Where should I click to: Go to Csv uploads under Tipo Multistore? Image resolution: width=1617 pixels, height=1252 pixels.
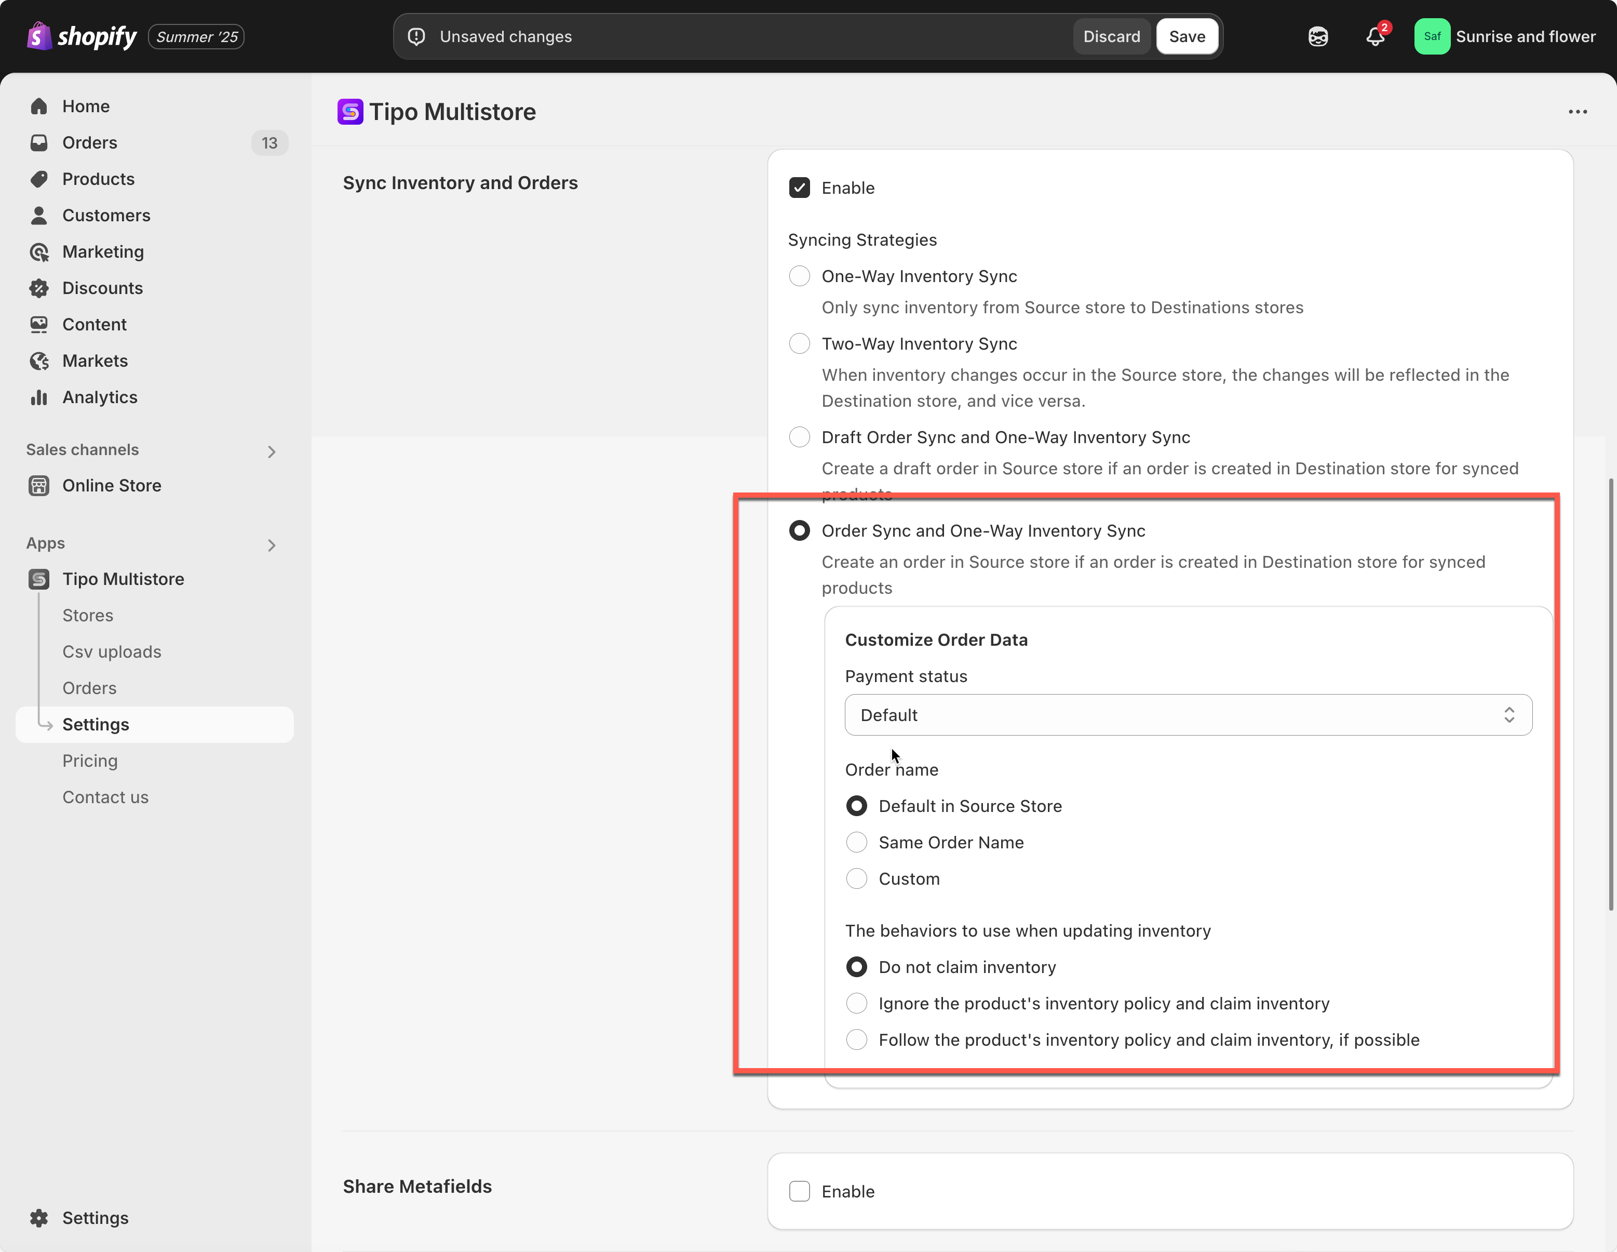(112, 652)
